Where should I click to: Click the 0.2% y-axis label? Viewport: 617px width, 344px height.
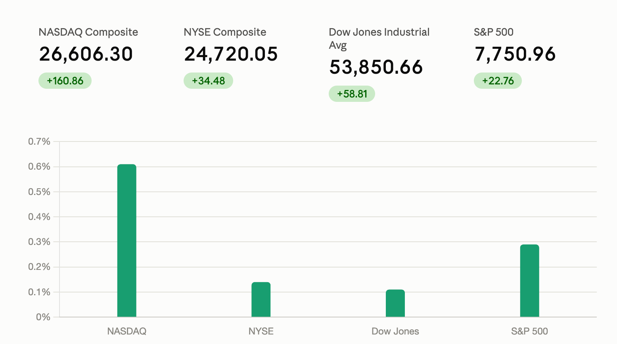point(39,267)
